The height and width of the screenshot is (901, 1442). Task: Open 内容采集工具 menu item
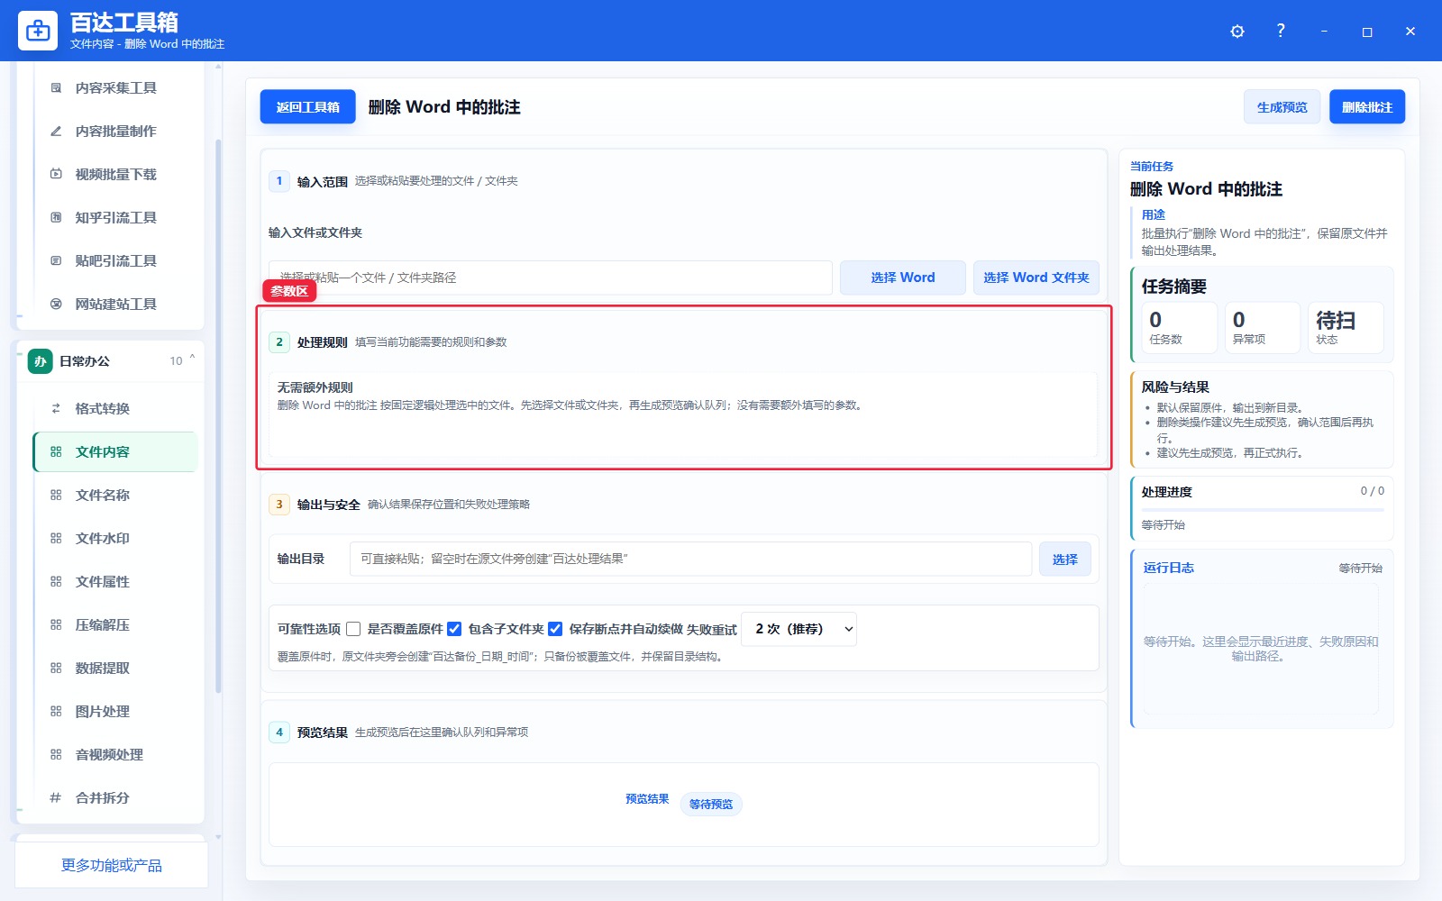click(x=116, y=87)
